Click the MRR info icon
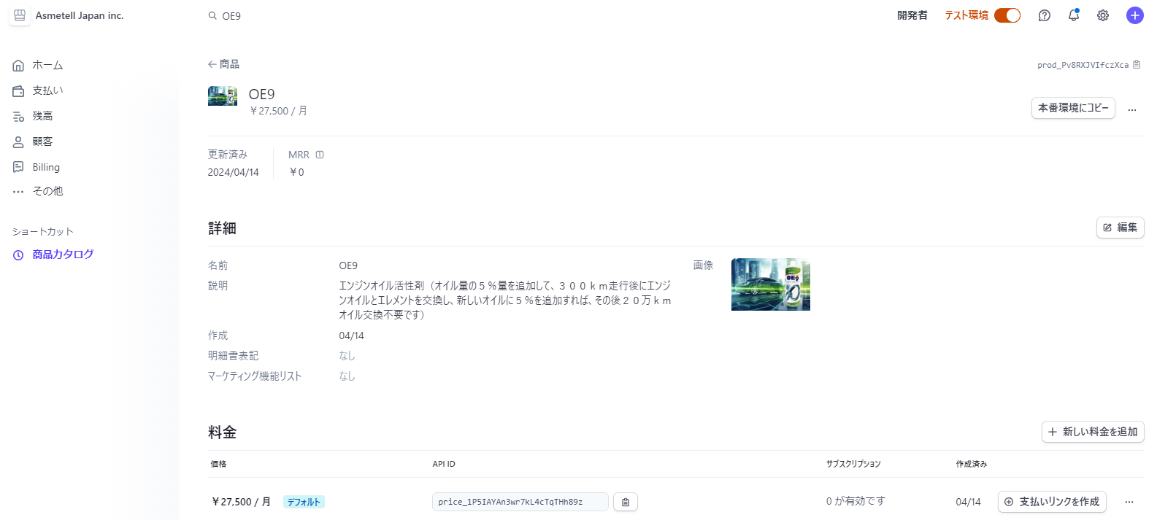 point(320,155)
